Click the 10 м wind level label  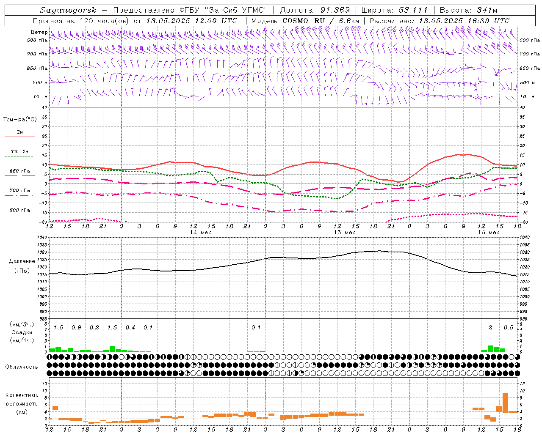tap(40, 96)
